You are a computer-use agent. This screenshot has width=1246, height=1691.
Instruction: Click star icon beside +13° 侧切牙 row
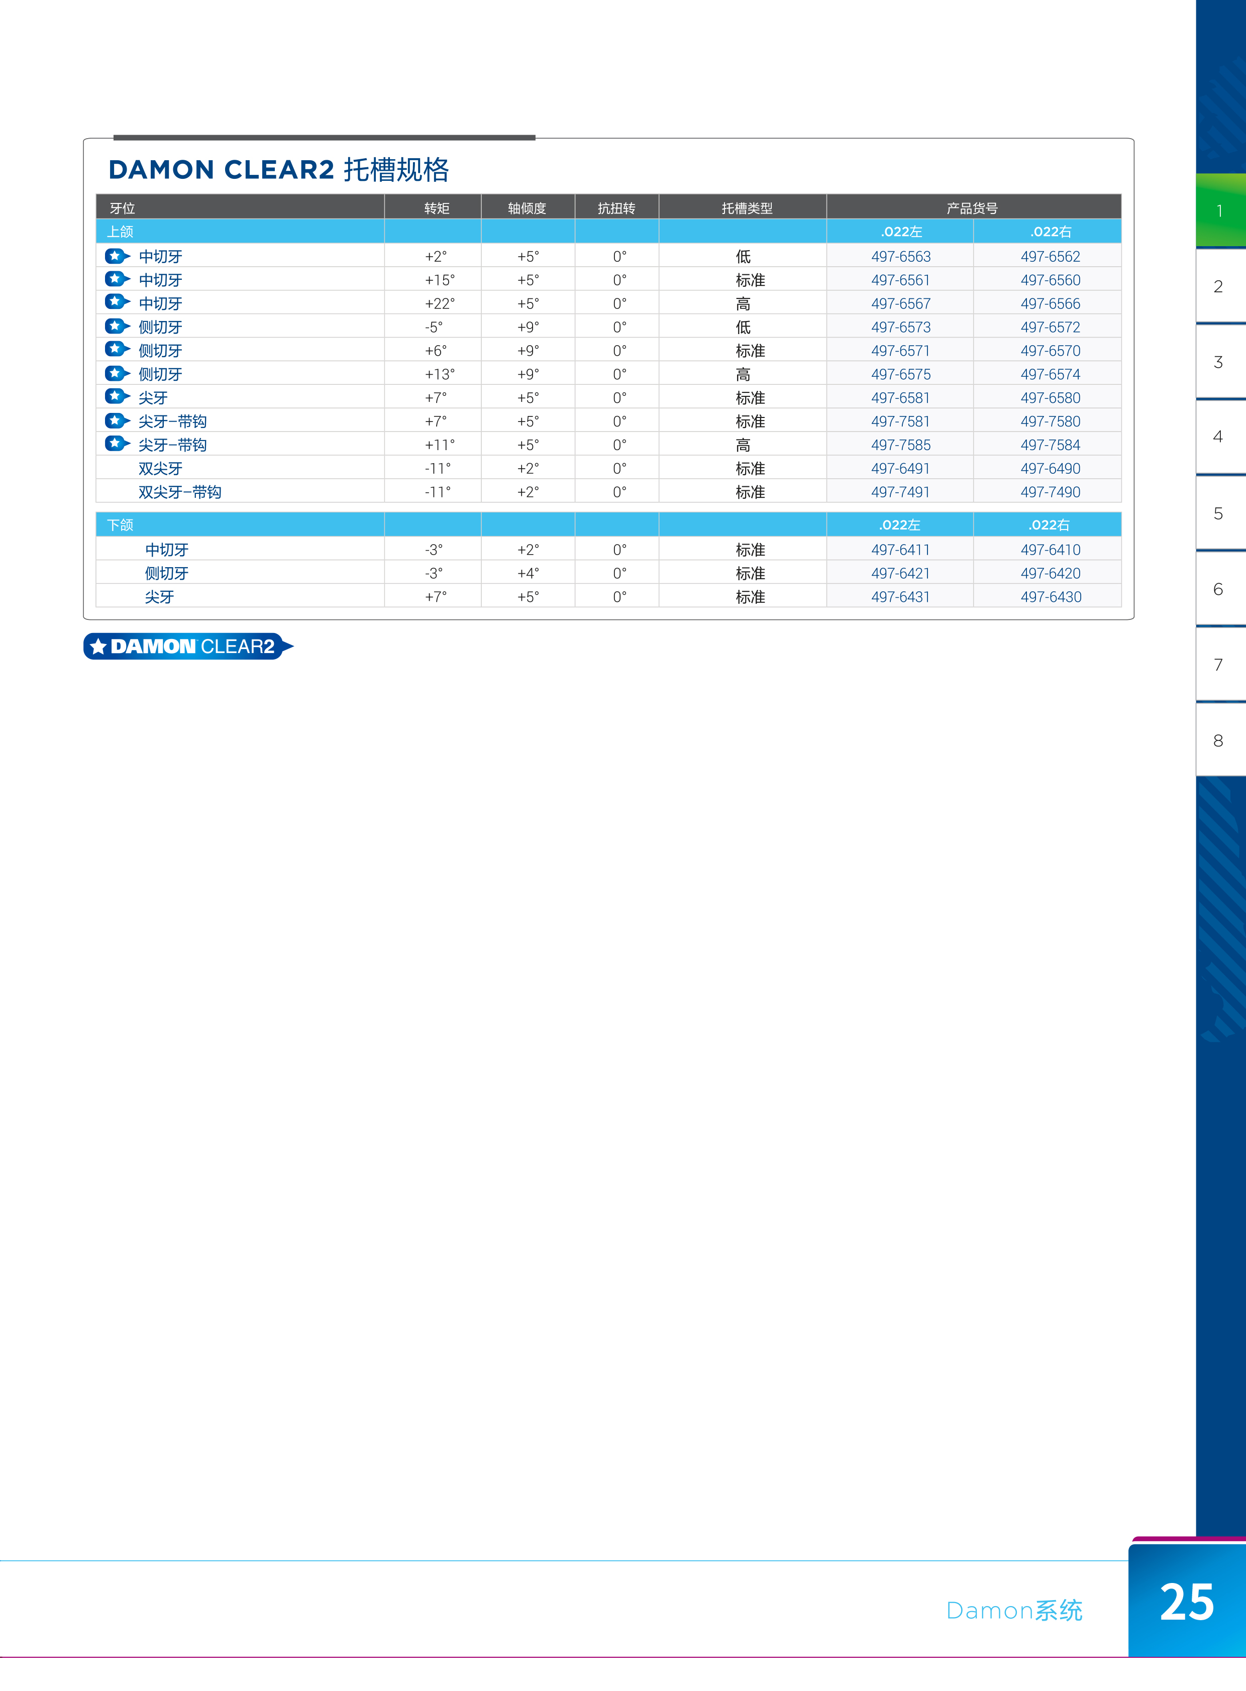point(116,373)
